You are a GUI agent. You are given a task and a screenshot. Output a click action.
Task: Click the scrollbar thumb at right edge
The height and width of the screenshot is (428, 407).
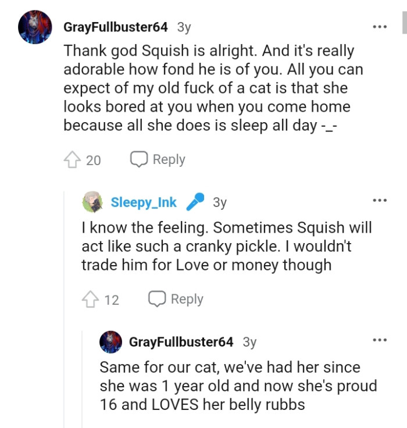pyautogui.click(x=404, y=23)
